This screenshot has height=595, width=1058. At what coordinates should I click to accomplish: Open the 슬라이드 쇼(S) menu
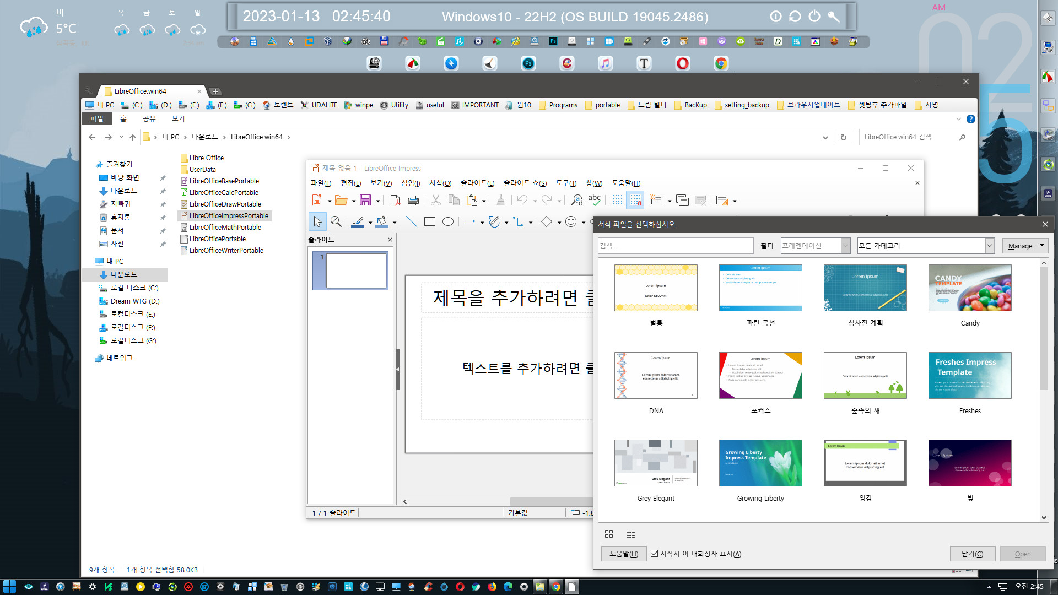[x=525, y=183]
